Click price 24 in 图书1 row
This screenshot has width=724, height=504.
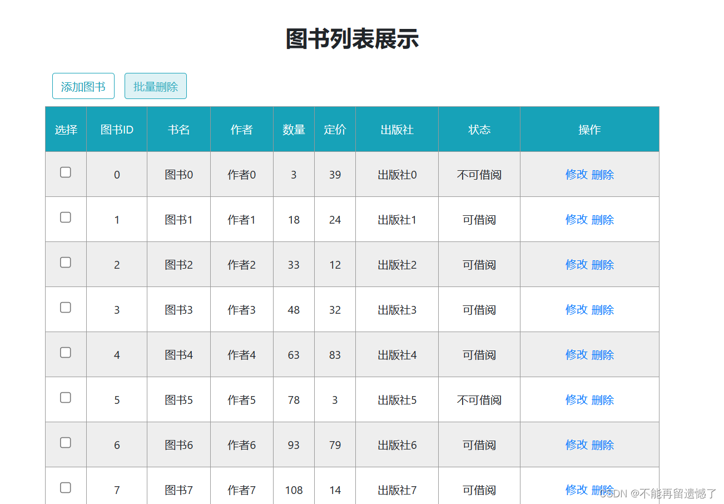(x=335, y=220)
